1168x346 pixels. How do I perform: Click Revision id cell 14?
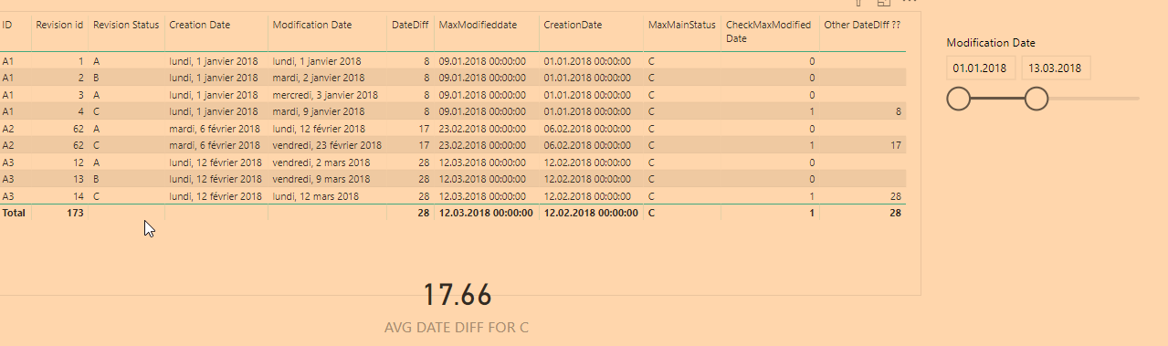click(x=79, y=196)
